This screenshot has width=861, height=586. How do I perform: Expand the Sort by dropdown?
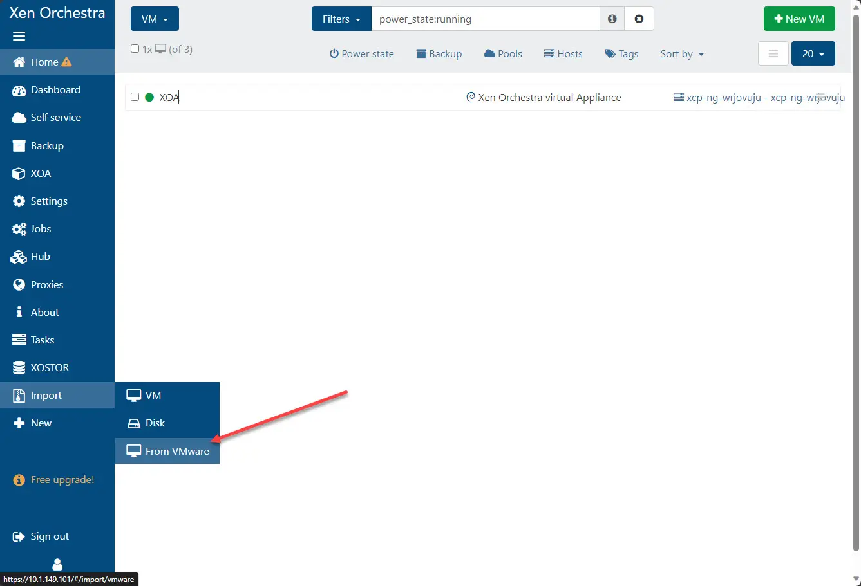pos(682,54)
